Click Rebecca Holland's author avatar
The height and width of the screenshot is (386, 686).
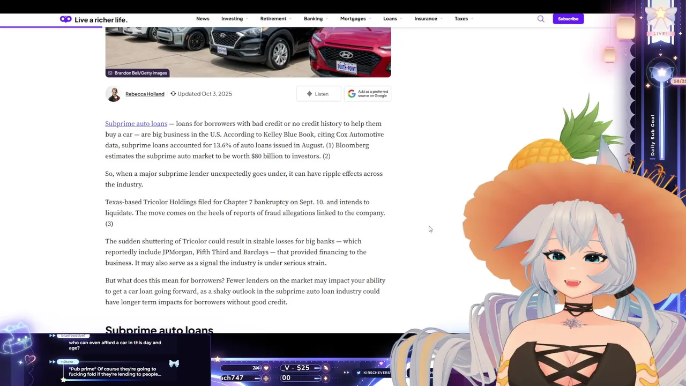pyautogui.click(x=113, y=94)
